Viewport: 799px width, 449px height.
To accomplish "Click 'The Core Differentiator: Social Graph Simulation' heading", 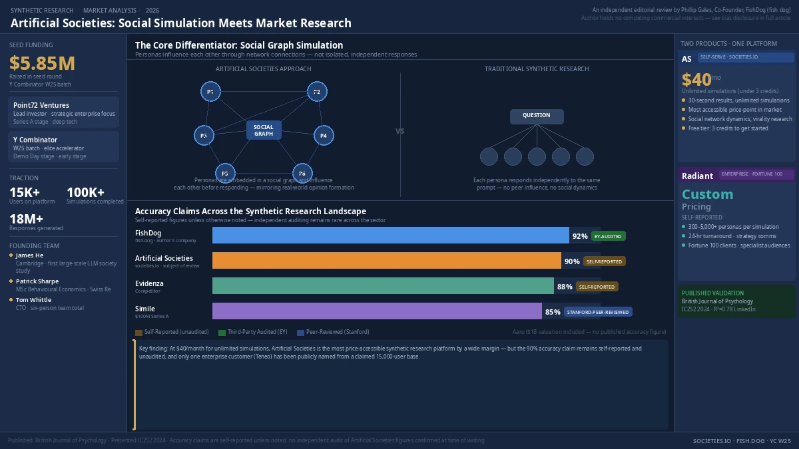I will (x=239, y=45).
